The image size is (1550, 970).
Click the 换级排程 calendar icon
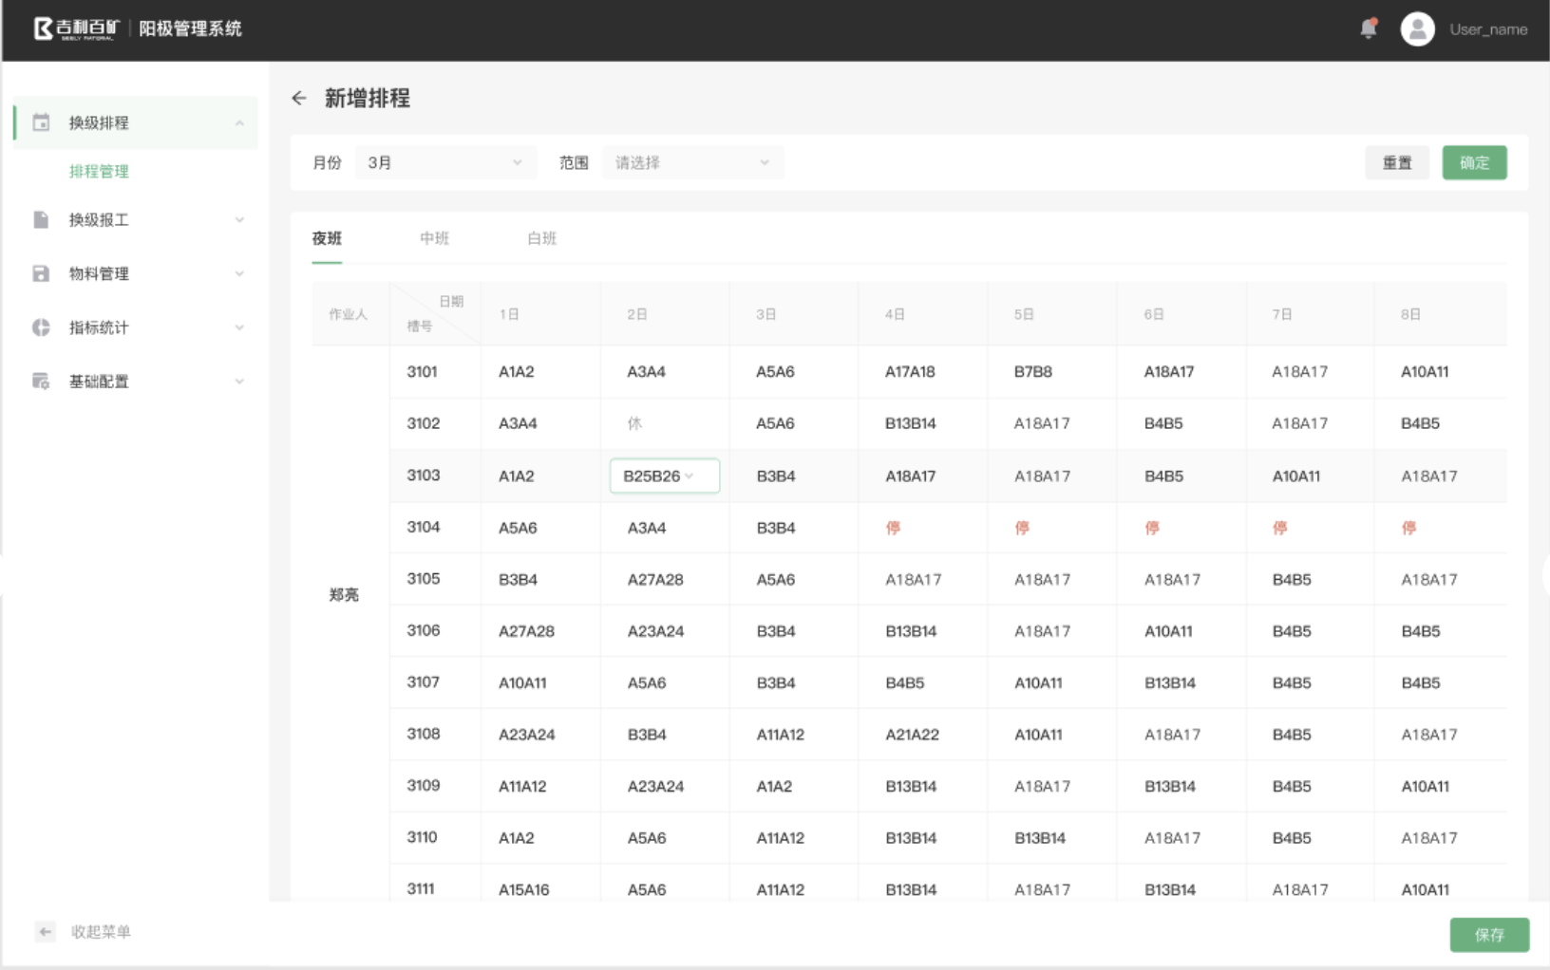click(x=41, y=122)
